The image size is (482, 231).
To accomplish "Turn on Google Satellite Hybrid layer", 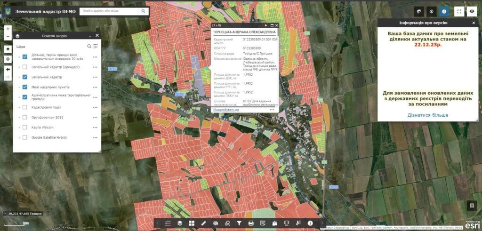I will coord(24,137).
